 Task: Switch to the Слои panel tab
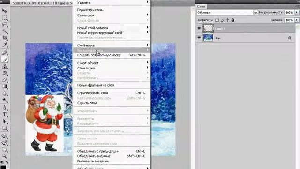click(201, 6)
